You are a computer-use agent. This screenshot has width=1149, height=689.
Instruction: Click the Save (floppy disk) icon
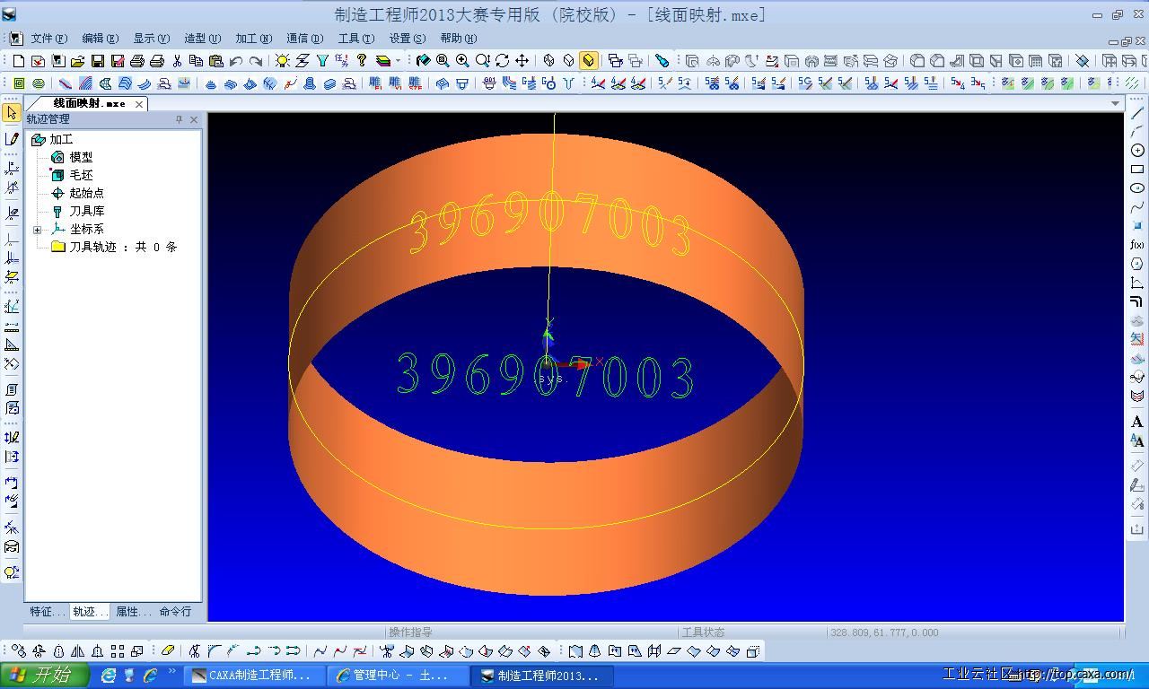[98, 61]
